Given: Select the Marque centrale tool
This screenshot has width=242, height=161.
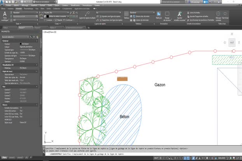Looking at the screenshot, I should pyautogui.click(x=218, y=16).
